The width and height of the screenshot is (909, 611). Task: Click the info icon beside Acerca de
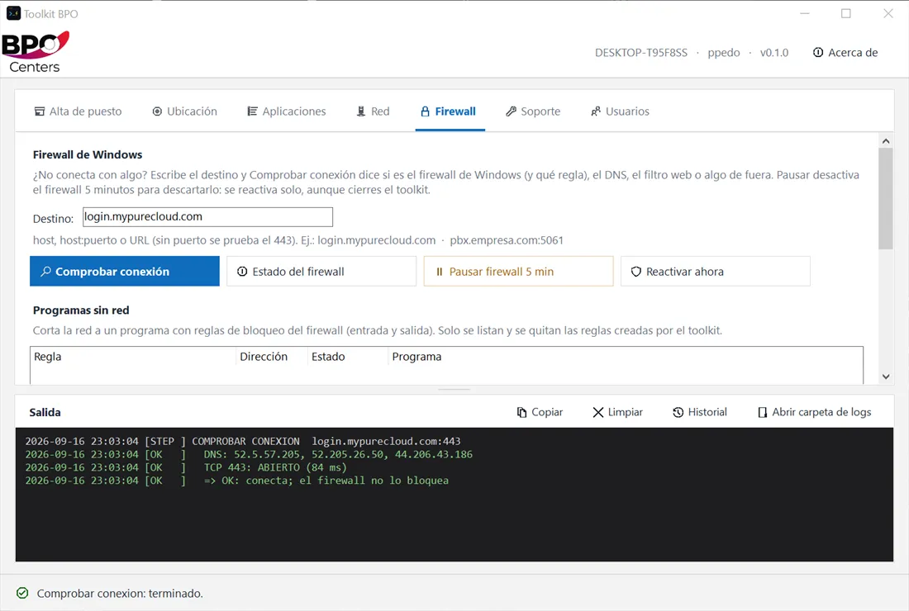click(x=818, y=53)
